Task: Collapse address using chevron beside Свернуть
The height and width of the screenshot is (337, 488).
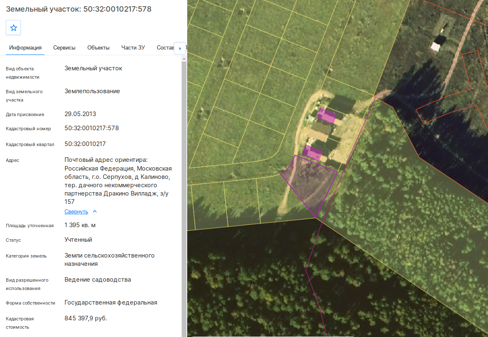Action: pyautogui.click(x=95, y=212)
